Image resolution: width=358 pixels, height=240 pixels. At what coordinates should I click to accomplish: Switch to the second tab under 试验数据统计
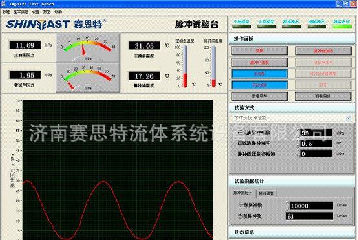pyautogui.click(x=266, y=193)
